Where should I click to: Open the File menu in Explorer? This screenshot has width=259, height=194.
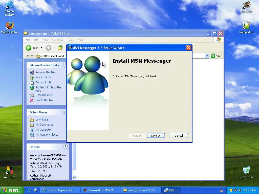coord(28,40)
